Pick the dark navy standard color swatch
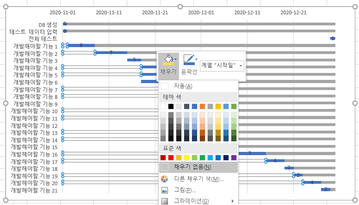Image resolution: width=359 pixels, height=205 pixels. click(226, 157)
